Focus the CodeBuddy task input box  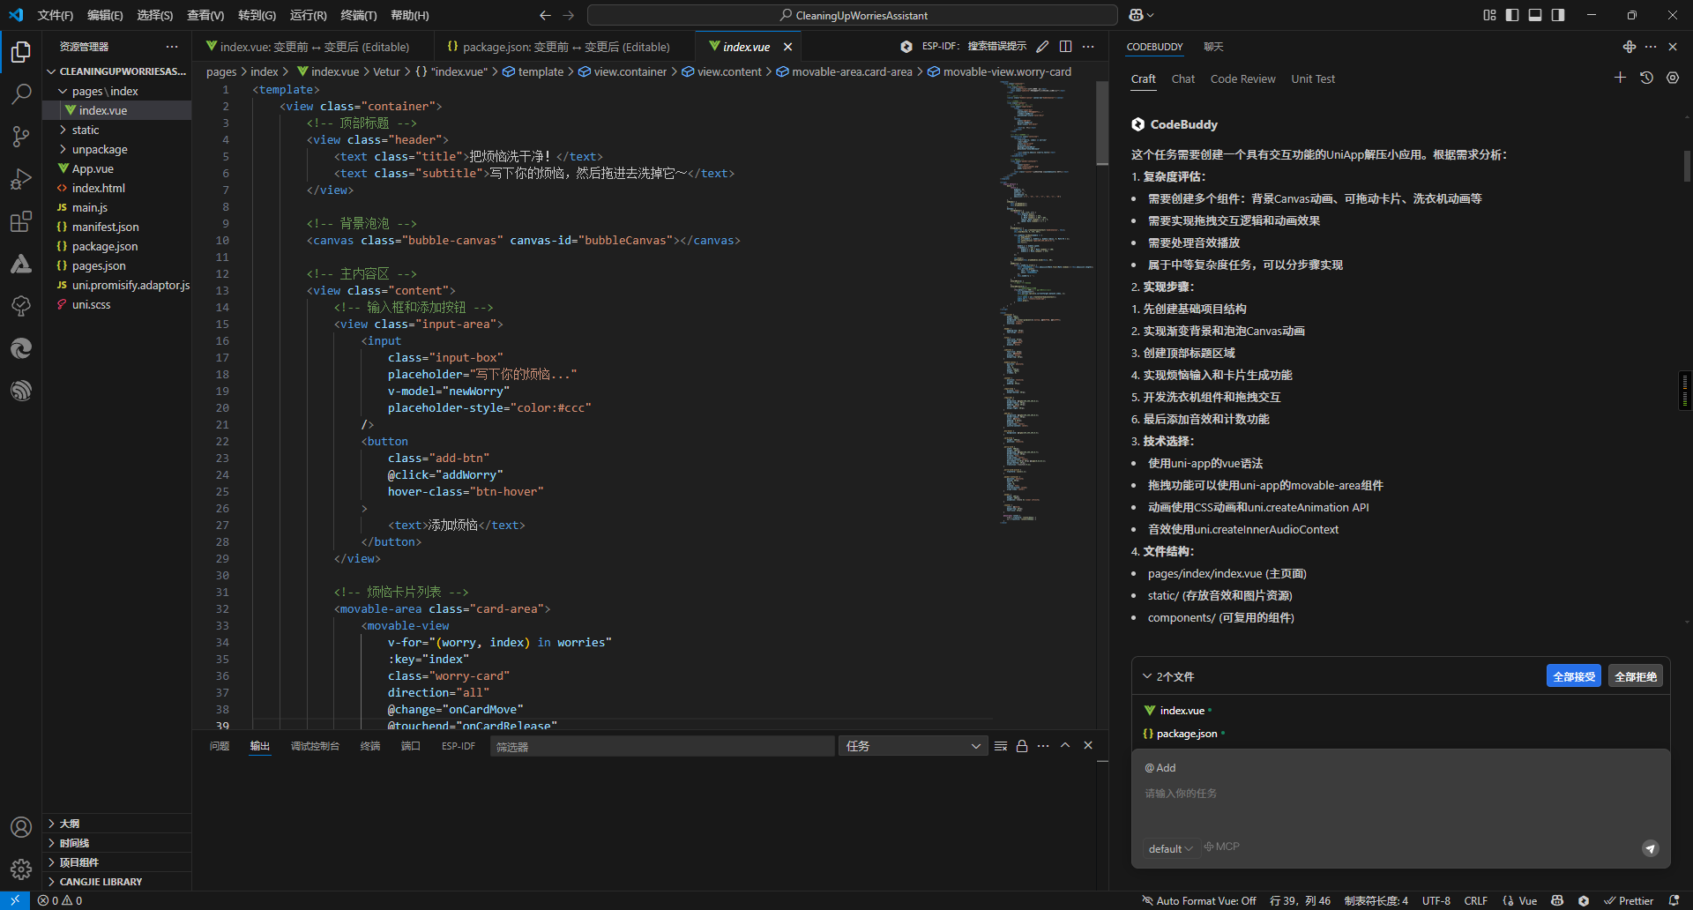[1400, 794]
